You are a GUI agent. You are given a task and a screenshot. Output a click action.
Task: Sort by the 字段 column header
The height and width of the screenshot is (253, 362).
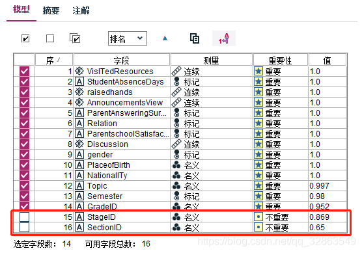click(122, 60)
